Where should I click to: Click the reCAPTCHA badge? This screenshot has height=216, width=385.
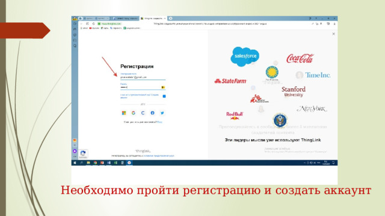[x=83, y=154]
